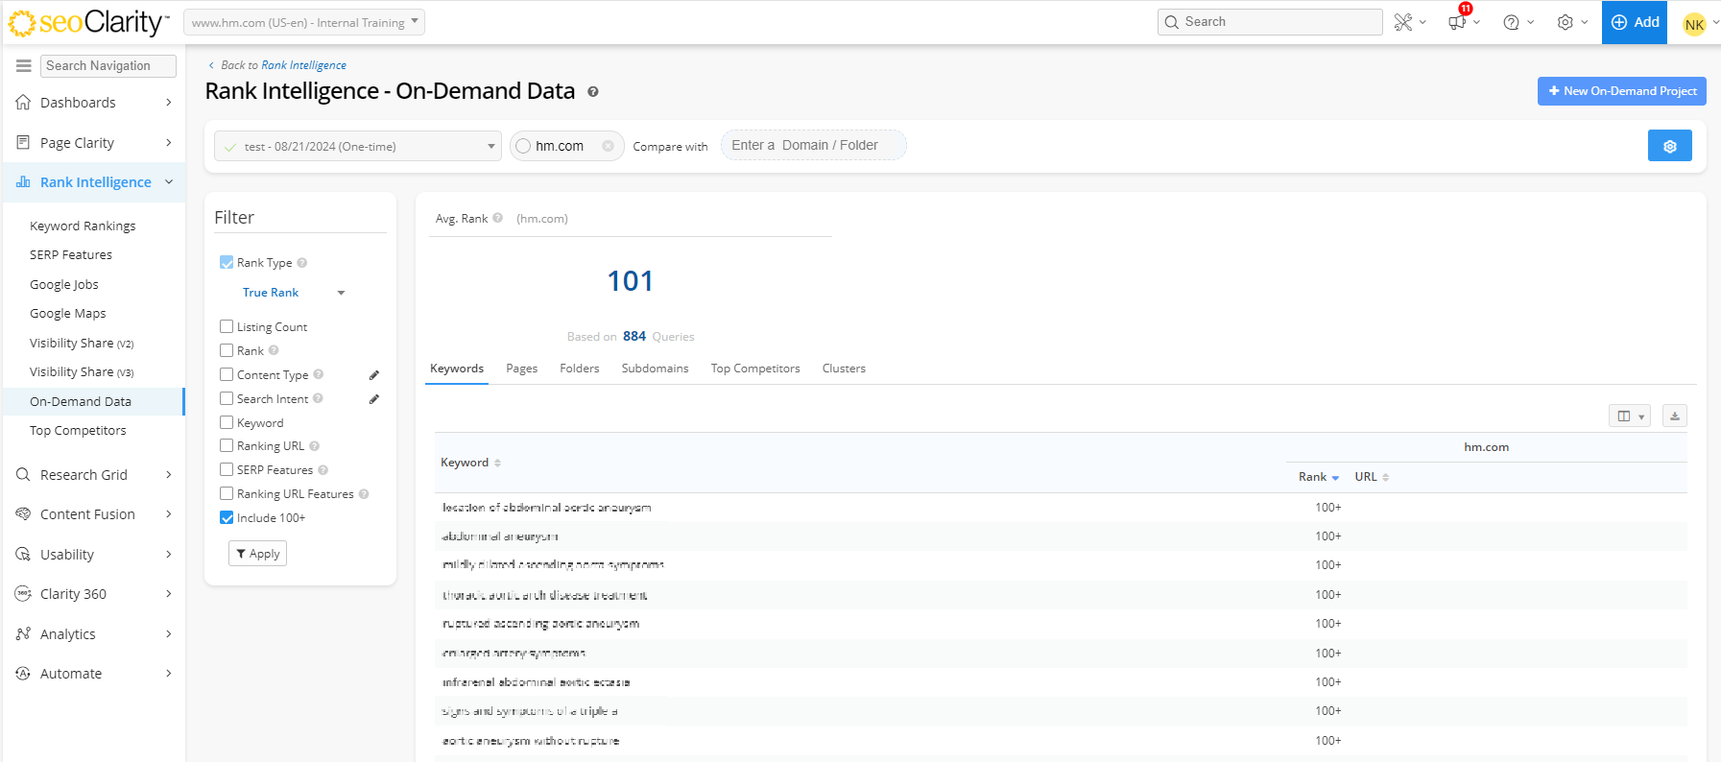Edit Content Type with pencil icon
1721x762 pixels.
[374, 375]
